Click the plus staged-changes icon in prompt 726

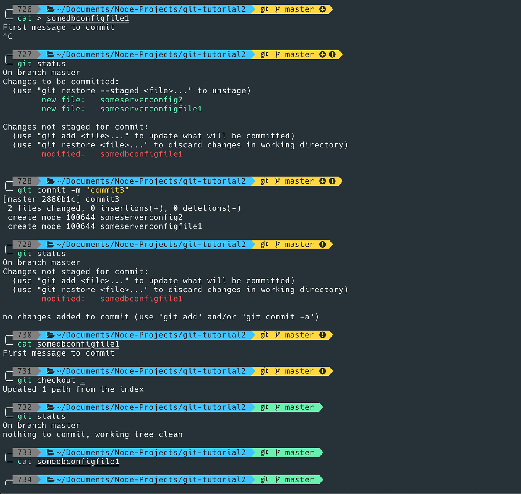(323, 9)
